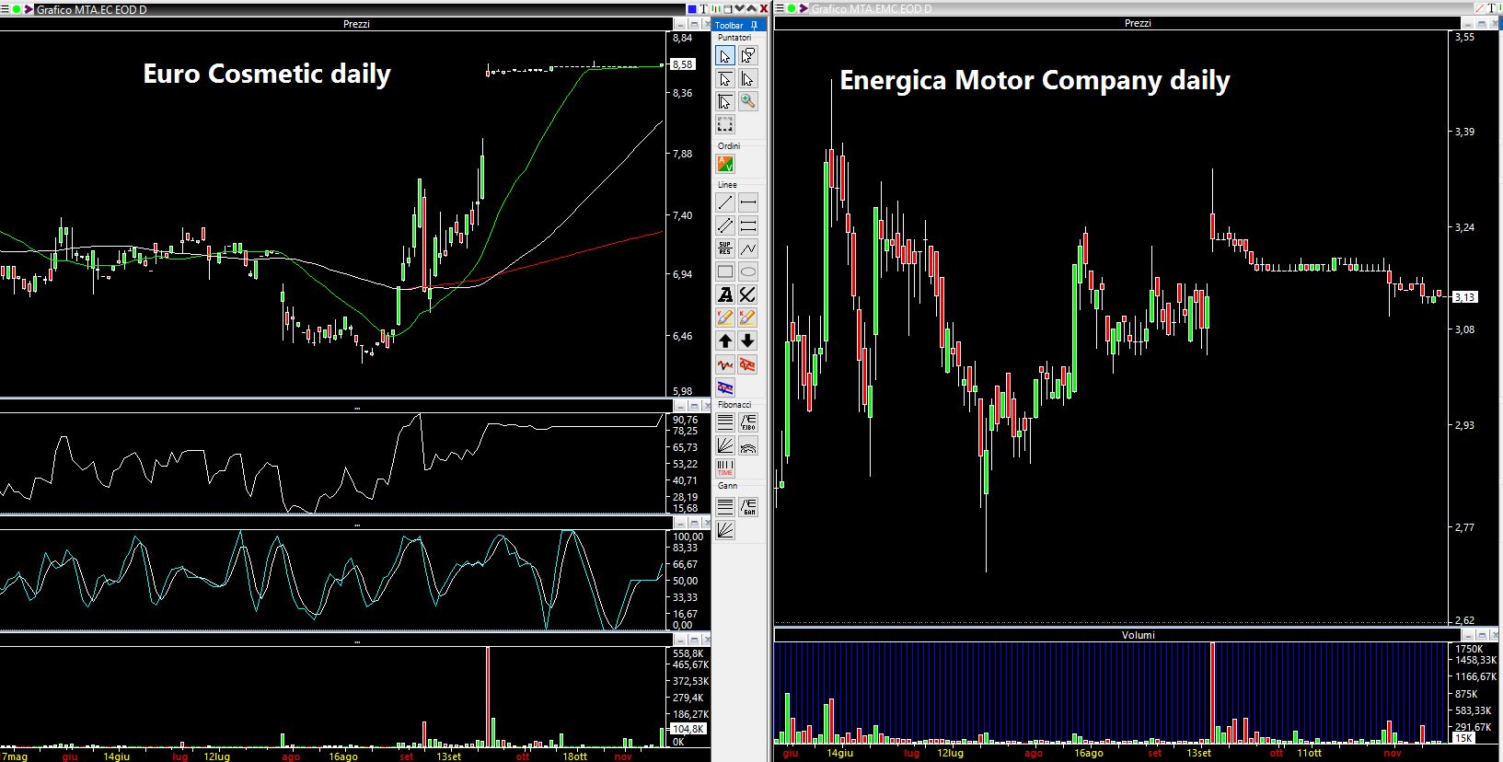This screenshot has height=762, width=1503.
Task: Click the 3,13 current price label
Action: click(x=1464, y=297)
